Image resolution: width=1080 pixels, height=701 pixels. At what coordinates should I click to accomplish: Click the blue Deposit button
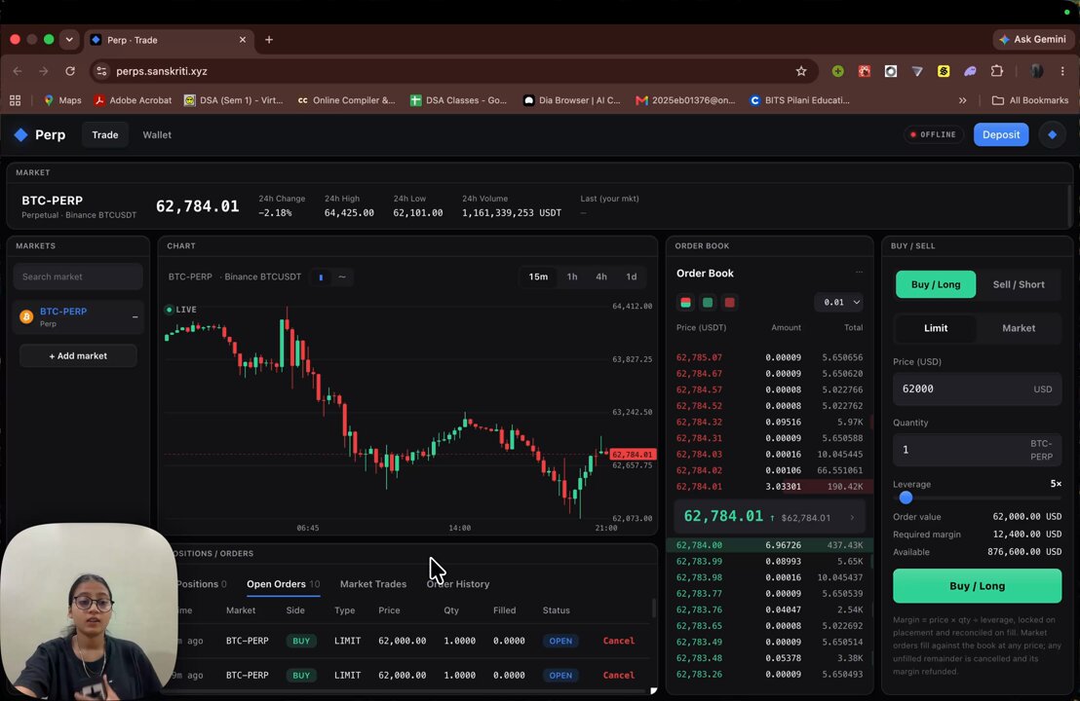tap(1001, 134)
